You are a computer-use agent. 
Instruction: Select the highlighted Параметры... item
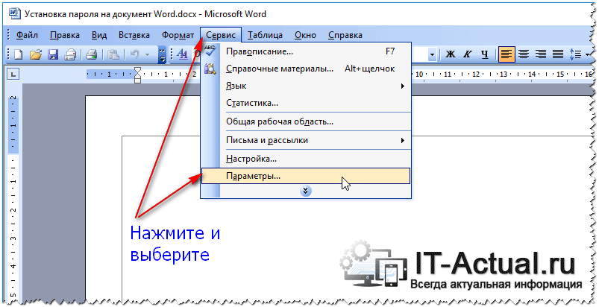[306, 176]
